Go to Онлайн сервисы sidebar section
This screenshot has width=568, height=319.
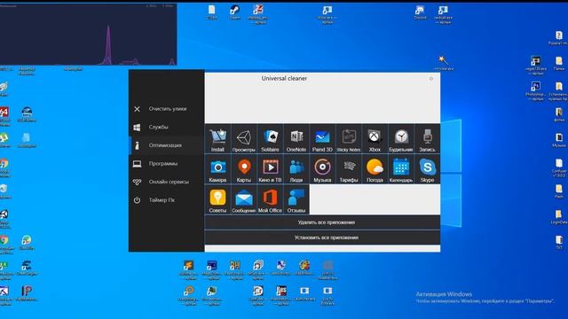pos(166,182)
